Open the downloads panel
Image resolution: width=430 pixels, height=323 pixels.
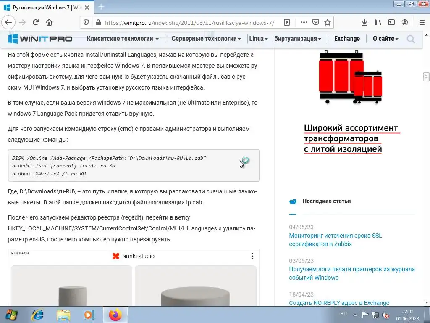(364, 23)
